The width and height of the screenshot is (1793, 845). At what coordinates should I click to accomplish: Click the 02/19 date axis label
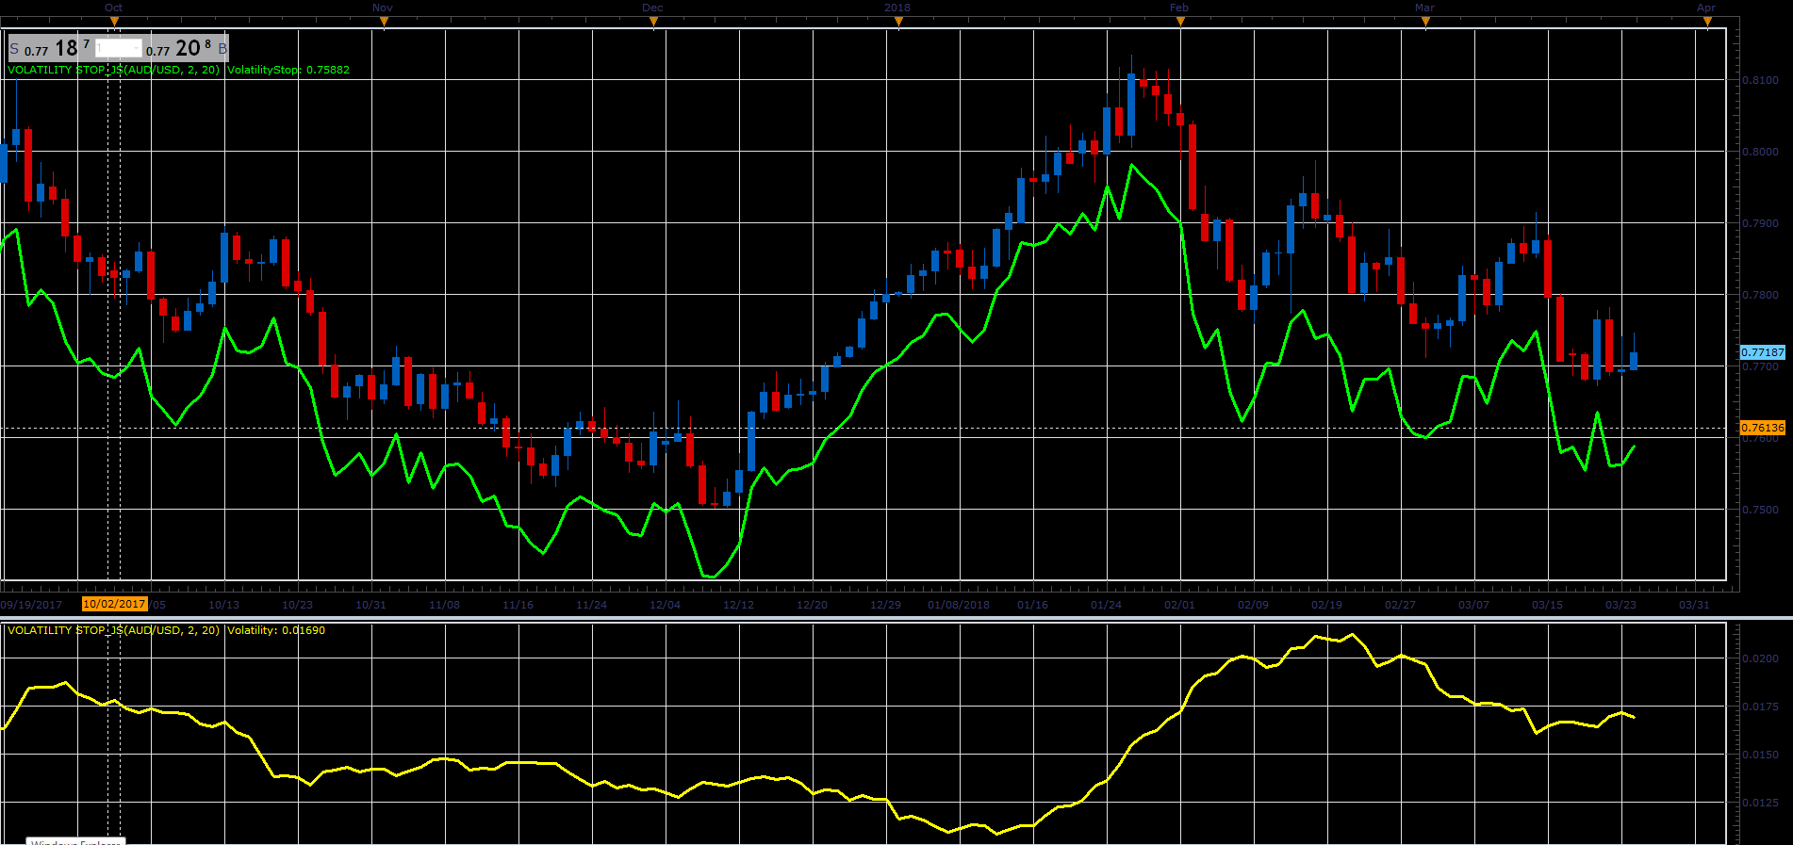click(x=1326, y=605)
